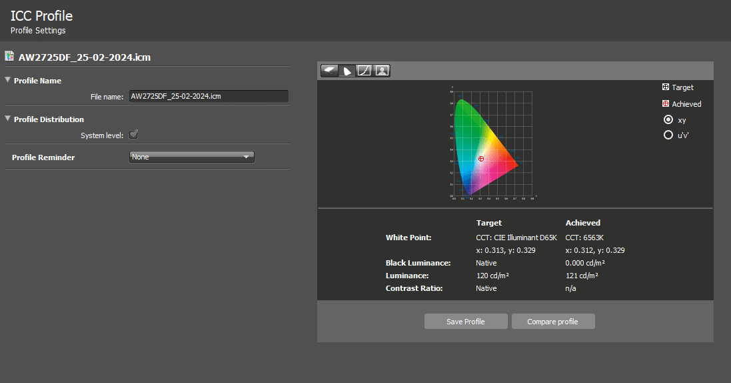Click the white point marker on the diagram
The height and width of the screenshot is (383, 731).
(x=481, y=158)
